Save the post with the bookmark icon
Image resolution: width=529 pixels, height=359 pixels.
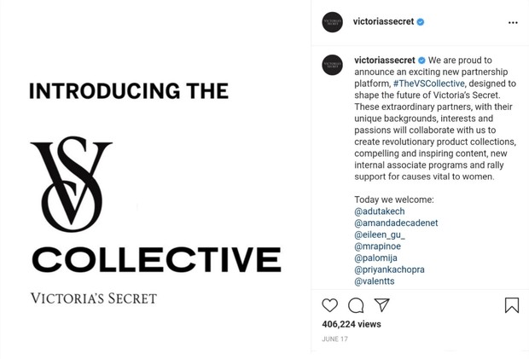[x=511, y=305]
